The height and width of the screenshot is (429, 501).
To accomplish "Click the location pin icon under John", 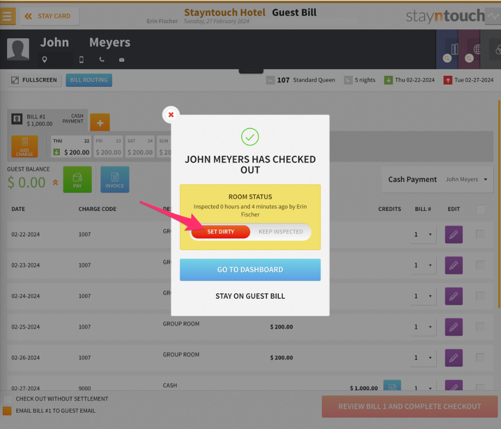I will tap(45, 59).
